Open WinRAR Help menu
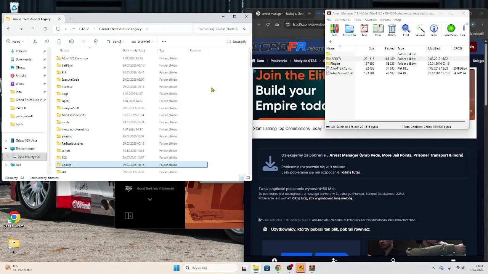 coord(398,20)
